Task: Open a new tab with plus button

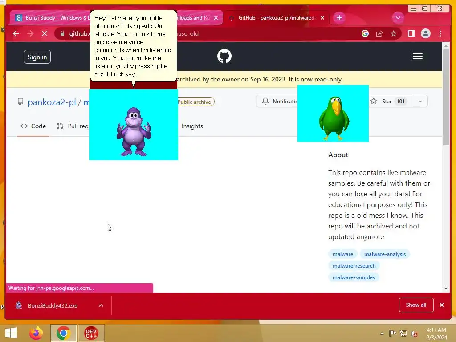Action: (339, 18)
